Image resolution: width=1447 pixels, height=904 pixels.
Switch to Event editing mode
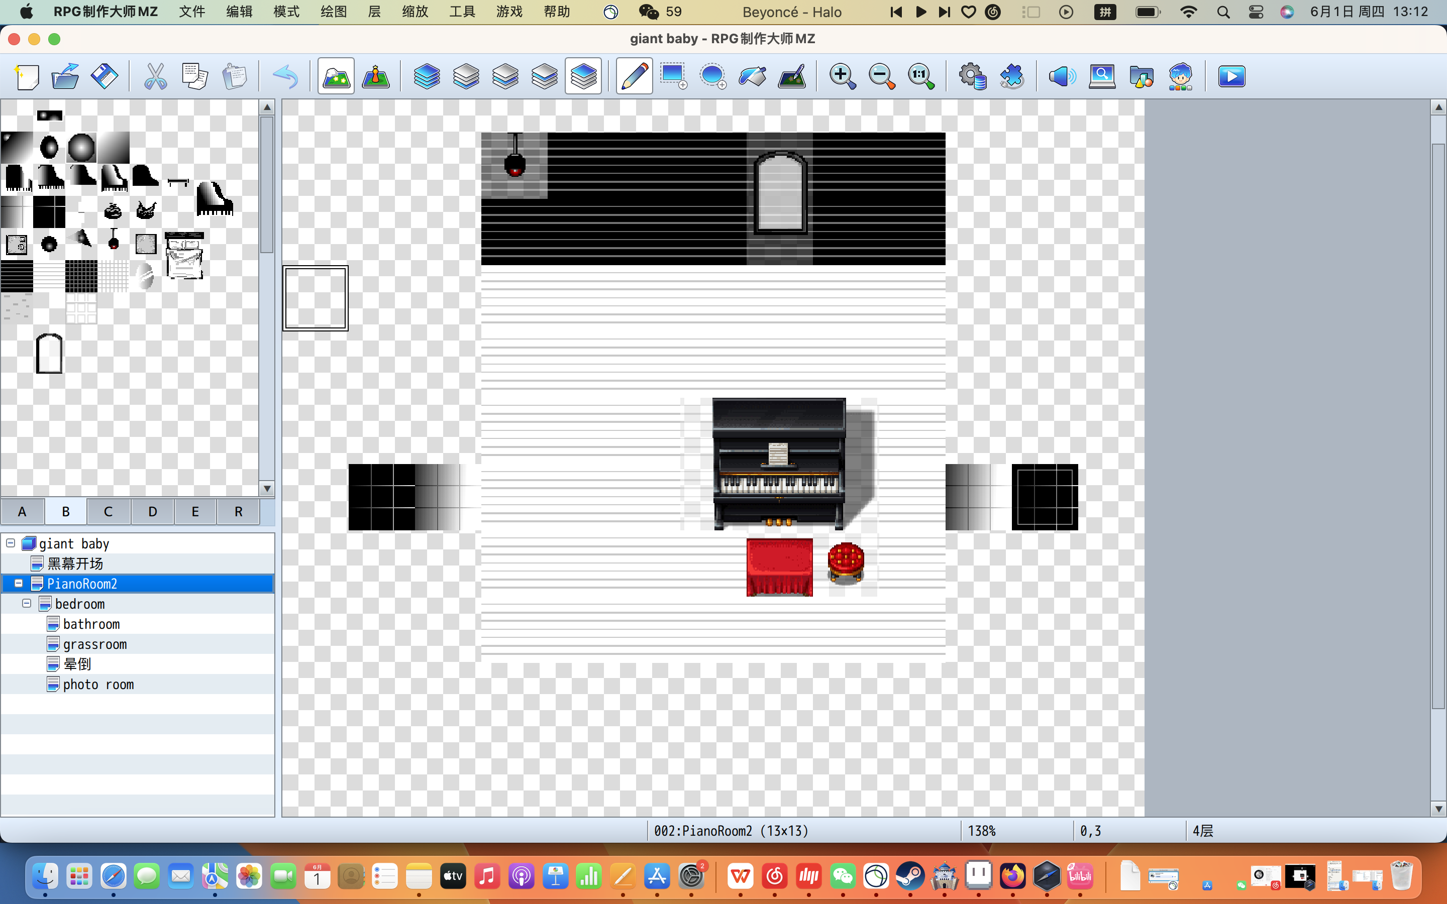point(375,76)
